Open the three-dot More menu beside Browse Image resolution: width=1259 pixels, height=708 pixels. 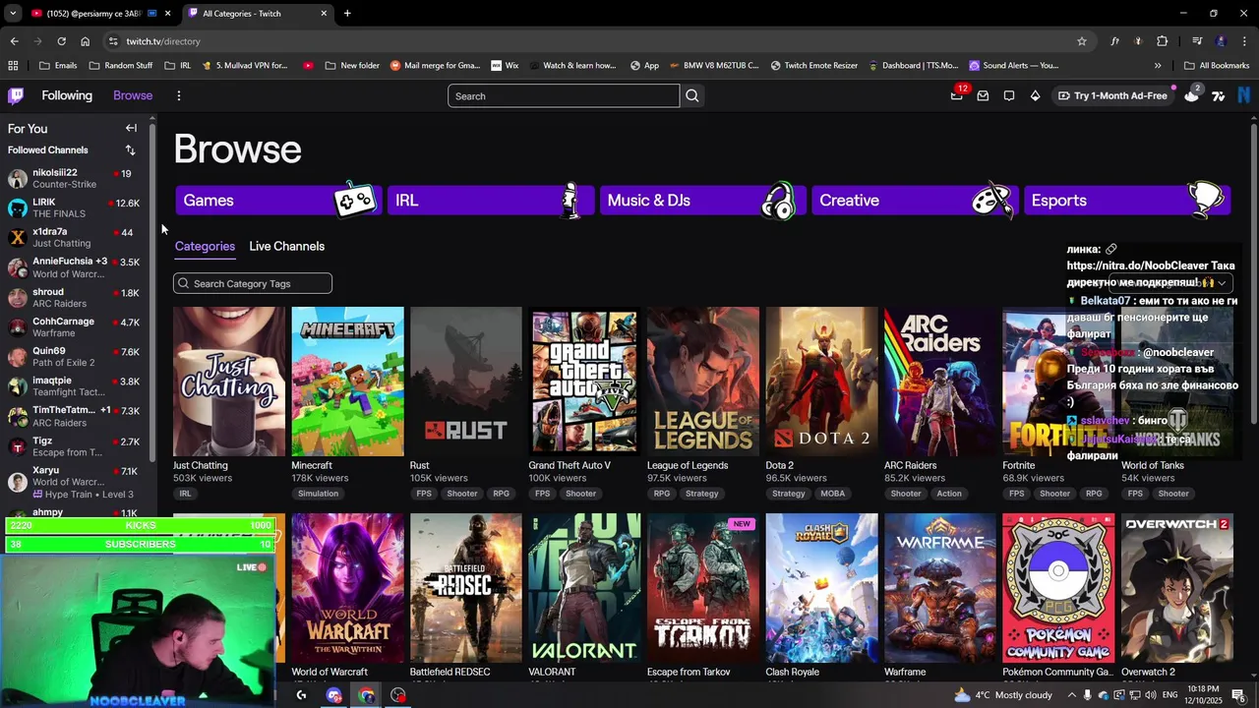178,95
